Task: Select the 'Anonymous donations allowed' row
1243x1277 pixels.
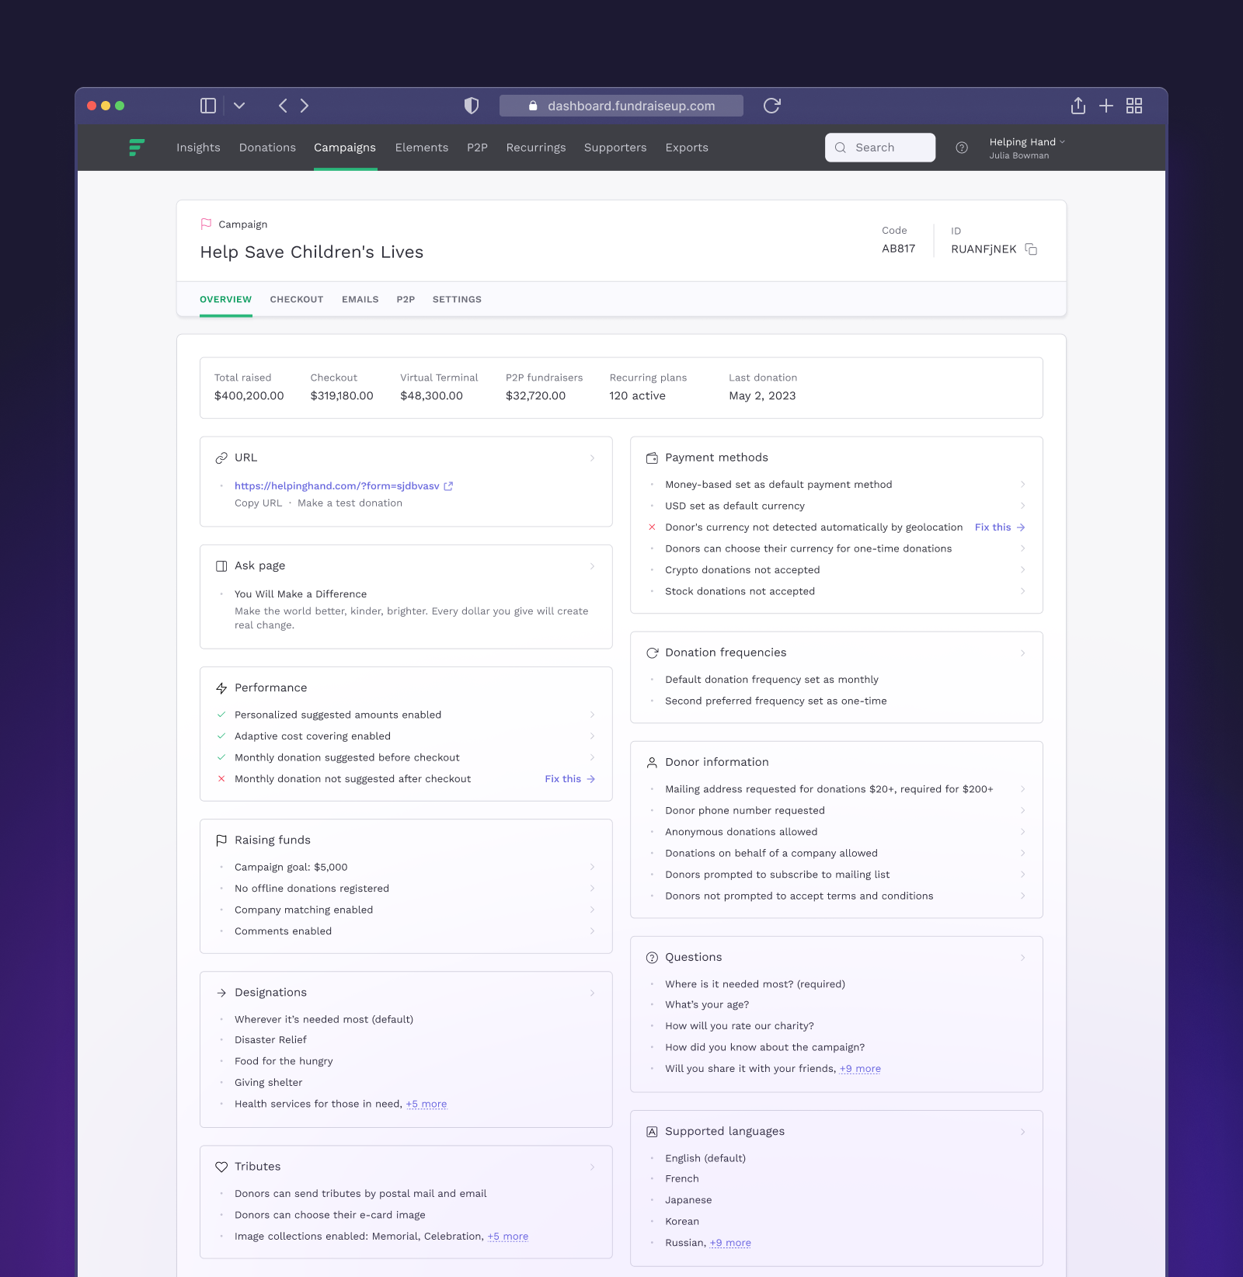Action: tap(837, 831)
